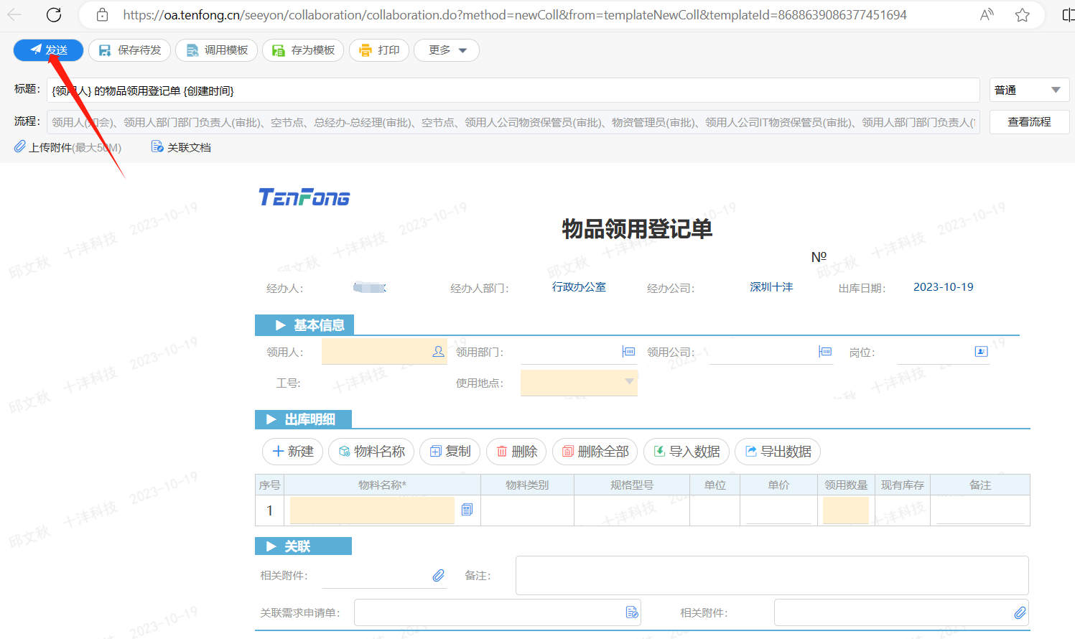This screenshot has height=639, width=1075.
Task: Open the 普通 priority dropdown
Action: [1029, 90]
